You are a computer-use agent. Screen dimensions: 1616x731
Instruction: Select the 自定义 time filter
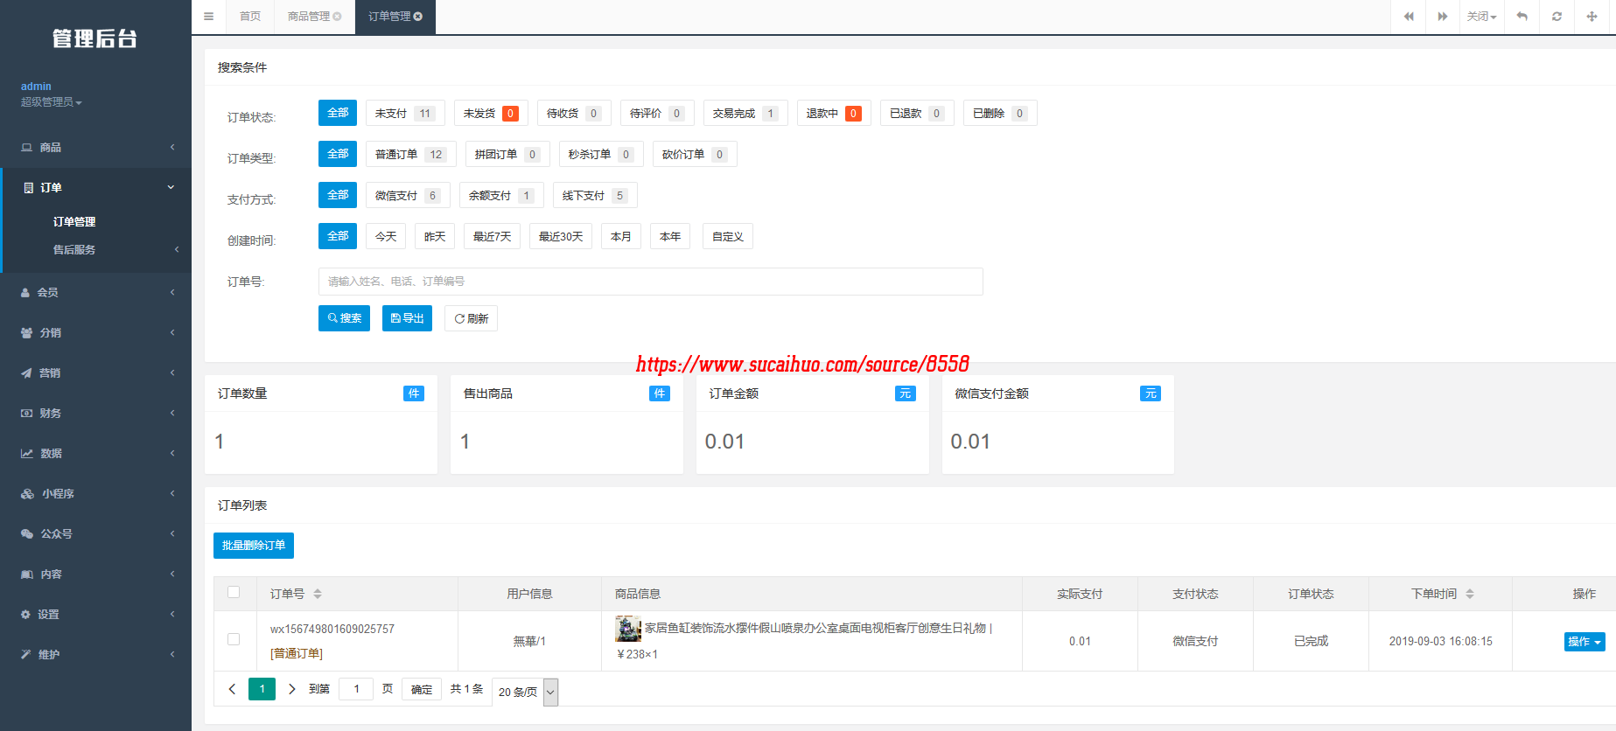pos(728,236)
